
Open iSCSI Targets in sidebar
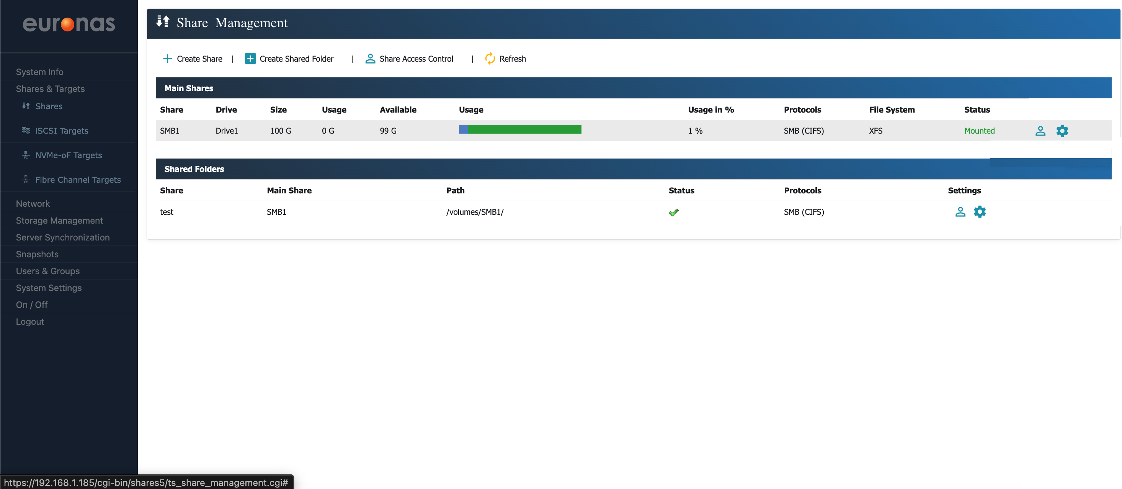click(x=61, y=131)
